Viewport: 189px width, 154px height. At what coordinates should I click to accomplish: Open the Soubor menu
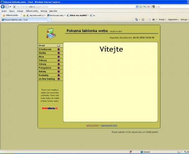click(4, 11)
